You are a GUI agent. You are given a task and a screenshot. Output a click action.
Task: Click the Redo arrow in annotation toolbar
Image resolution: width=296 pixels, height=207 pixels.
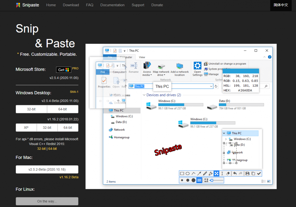(x=241, y=174)
